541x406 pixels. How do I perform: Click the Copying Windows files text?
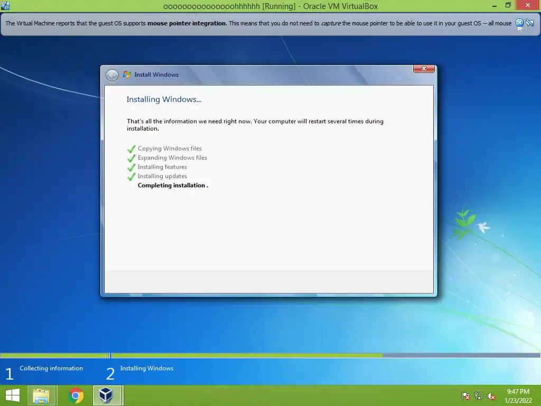coord(170,149)
